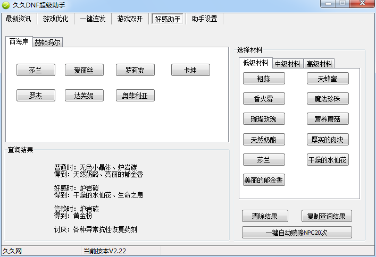376x257 pixels.
Task: Pick the 厚实的肉块 material
Action: pos(328,140)
